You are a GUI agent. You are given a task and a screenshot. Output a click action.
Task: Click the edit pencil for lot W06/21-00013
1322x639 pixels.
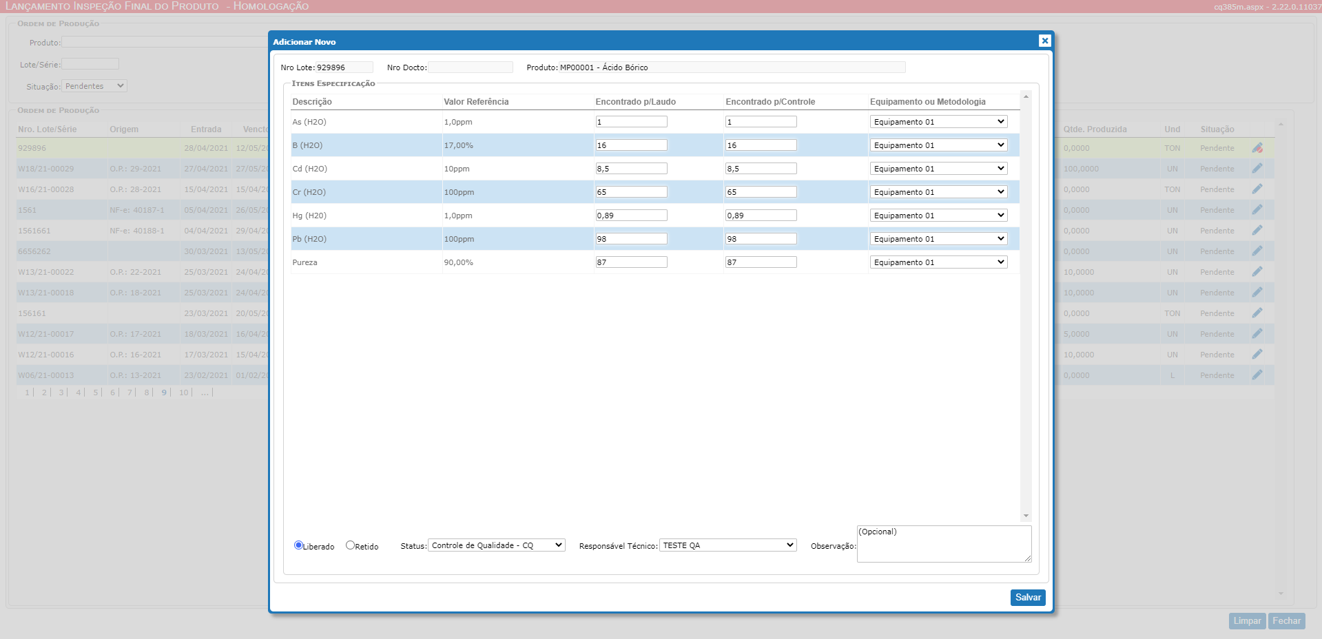pos(1257,375)
